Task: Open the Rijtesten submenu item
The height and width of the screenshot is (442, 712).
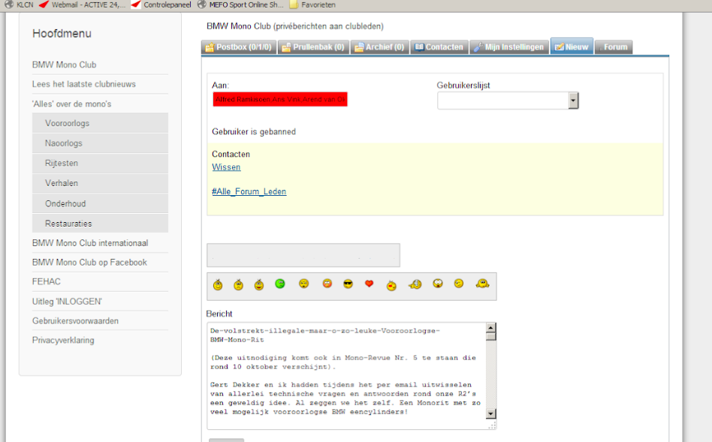Action: 100,163
